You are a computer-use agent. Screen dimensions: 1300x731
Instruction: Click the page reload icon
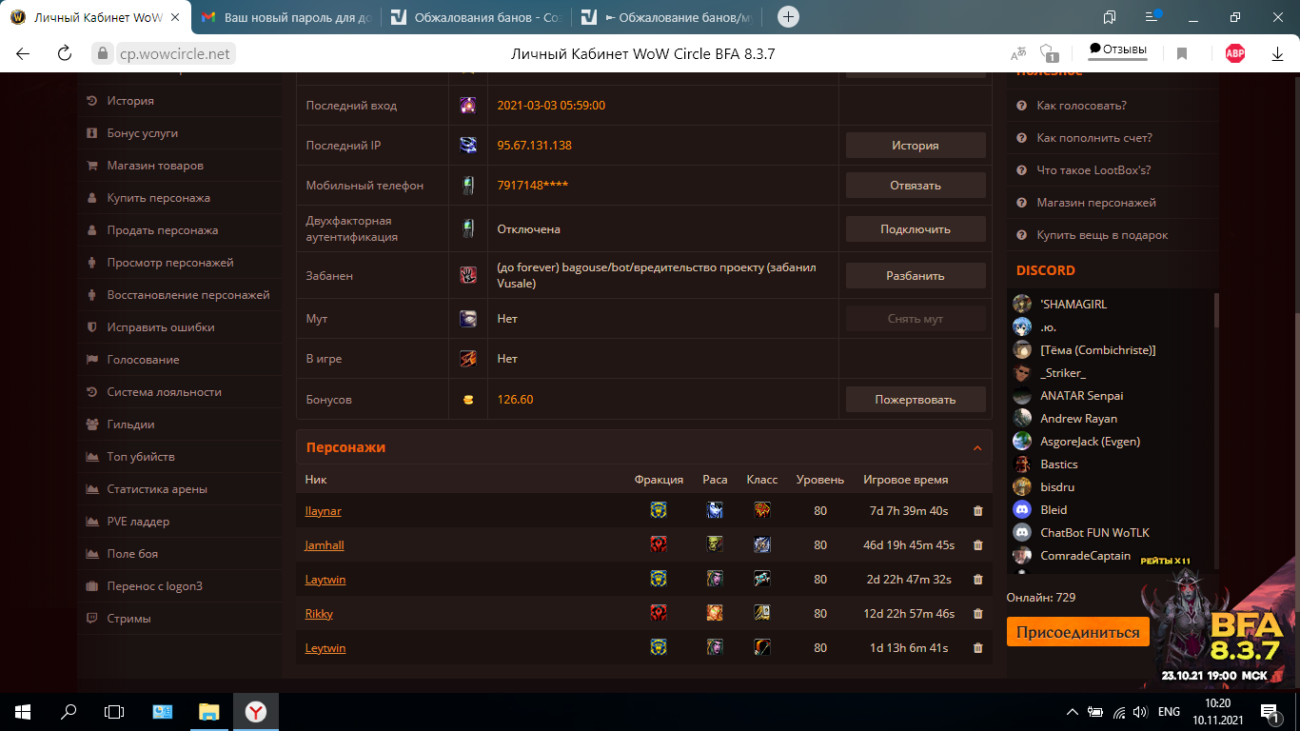click(65, 54)
